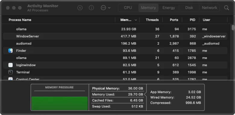The height and width of the screenshot is (115, 235).
Task: Select the Finder app icon
Action: tap(11, 51)
